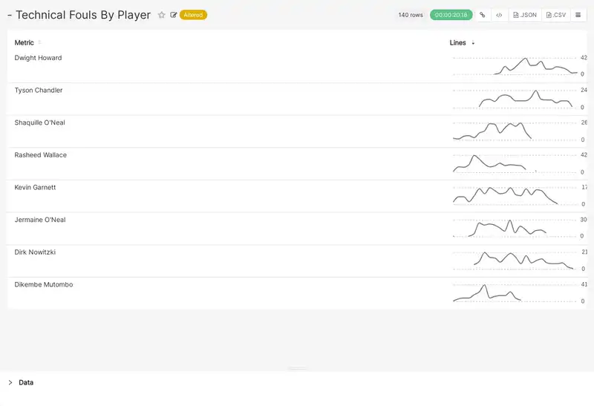Open the embed code icon

click(499, 15)
